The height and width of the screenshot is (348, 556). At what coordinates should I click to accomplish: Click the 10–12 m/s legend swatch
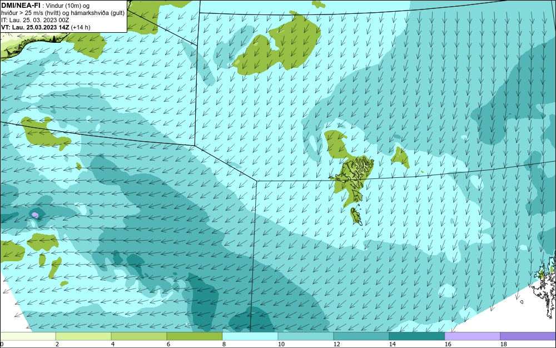pyautogui.click(x=306, y=336)
